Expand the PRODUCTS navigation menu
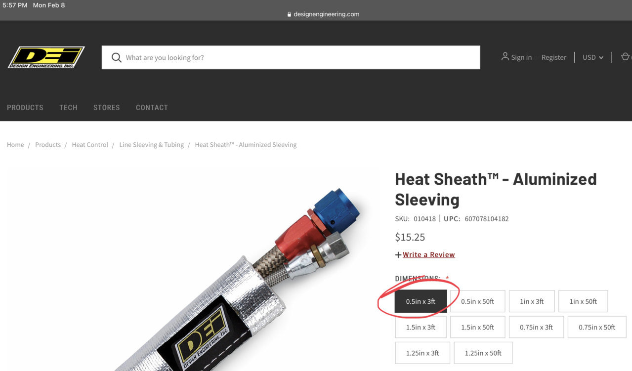The height and width of the screenshot is (371, 632). click(25, 107)
